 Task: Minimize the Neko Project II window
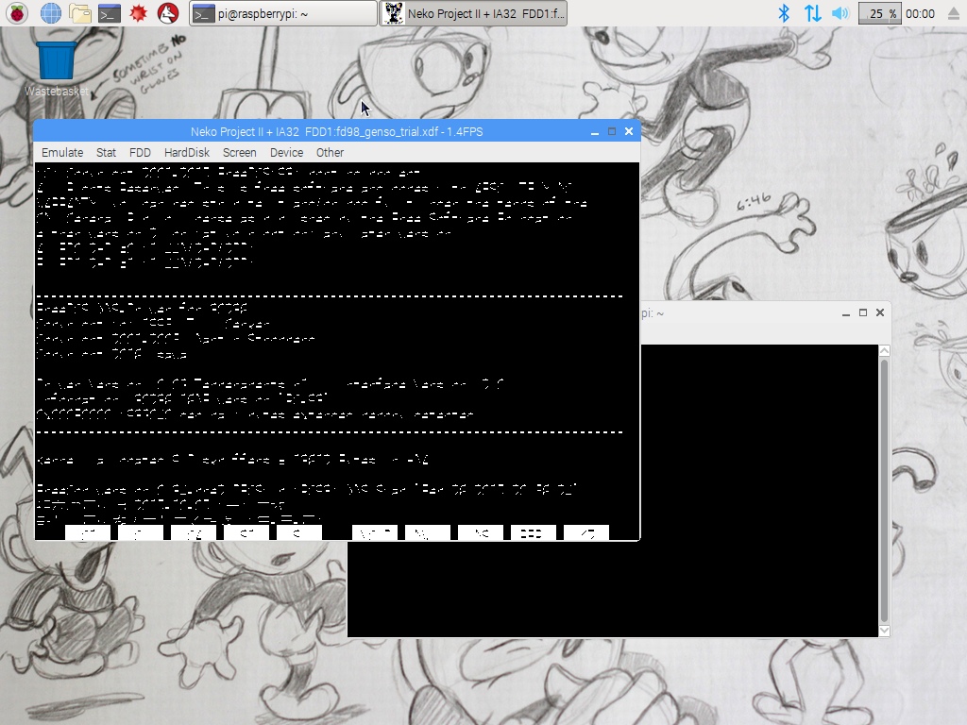pyautogui.click(x=595, y=132)
